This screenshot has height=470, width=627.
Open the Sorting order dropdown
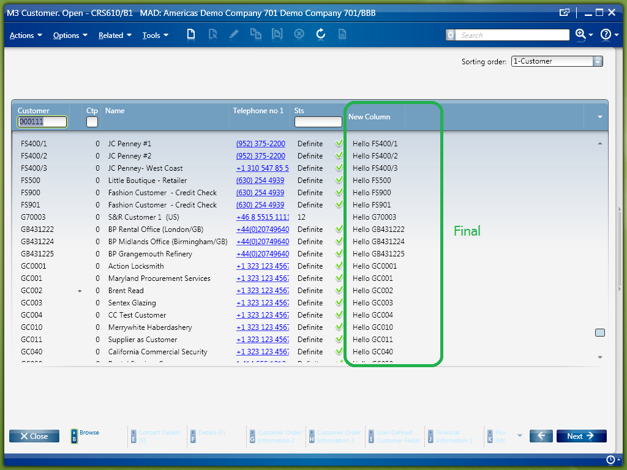tap(598, 61)
